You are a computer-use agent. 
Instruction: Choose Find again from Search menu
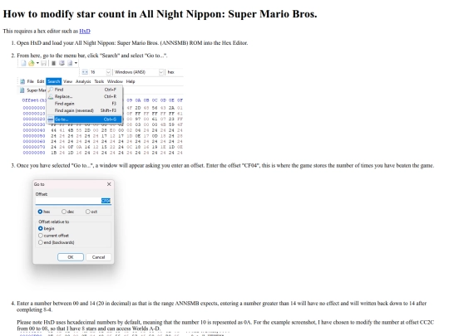[85, 104]
